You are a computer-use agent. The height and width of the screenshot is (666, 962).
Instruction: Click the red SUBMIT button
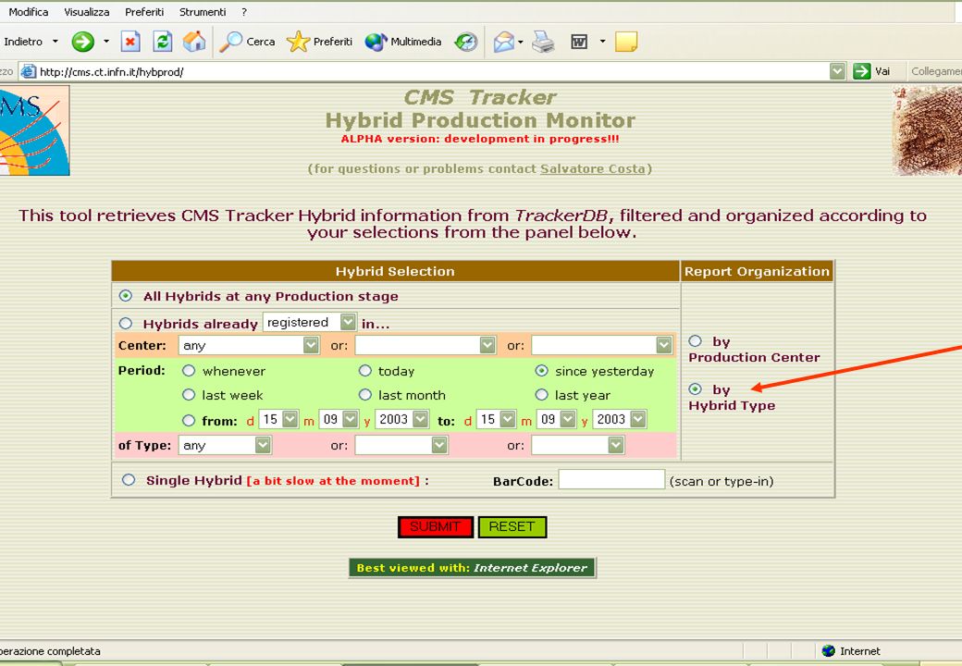pyautogui.click(x=436, y=527)
